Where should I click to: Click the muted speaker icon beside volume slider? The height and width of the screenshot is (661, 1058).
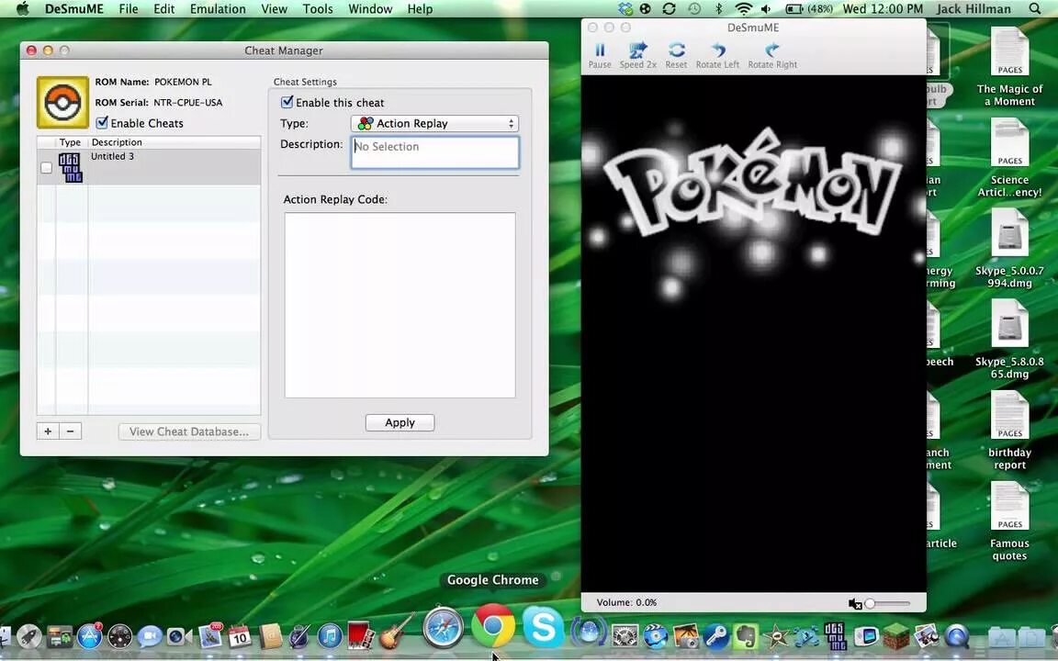(x=855, y=604)
